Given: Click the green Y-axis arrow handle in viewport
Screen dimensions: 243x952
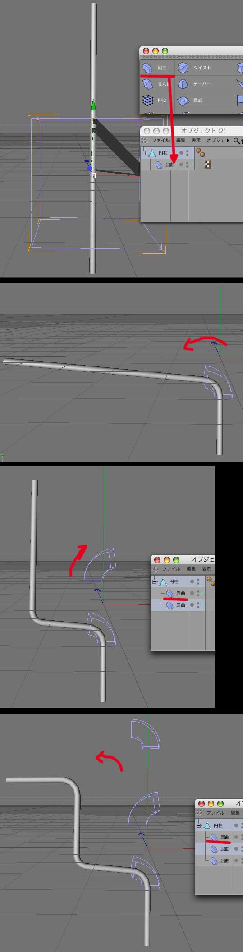Looking at the screenshot, I should [x=93, y=105].
